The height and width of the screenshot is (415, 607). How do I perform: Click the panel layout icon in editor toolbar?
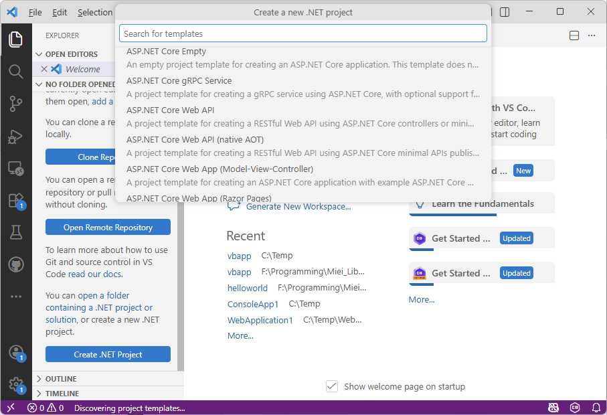[574, 35]
